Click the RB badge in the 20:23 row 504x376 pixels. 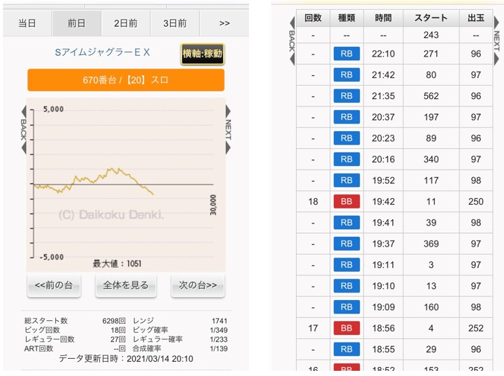(x=347, y=138)
